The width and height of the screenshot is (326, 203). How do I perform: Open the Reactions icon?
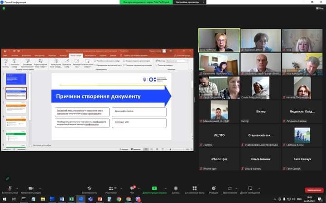(213, 187)
